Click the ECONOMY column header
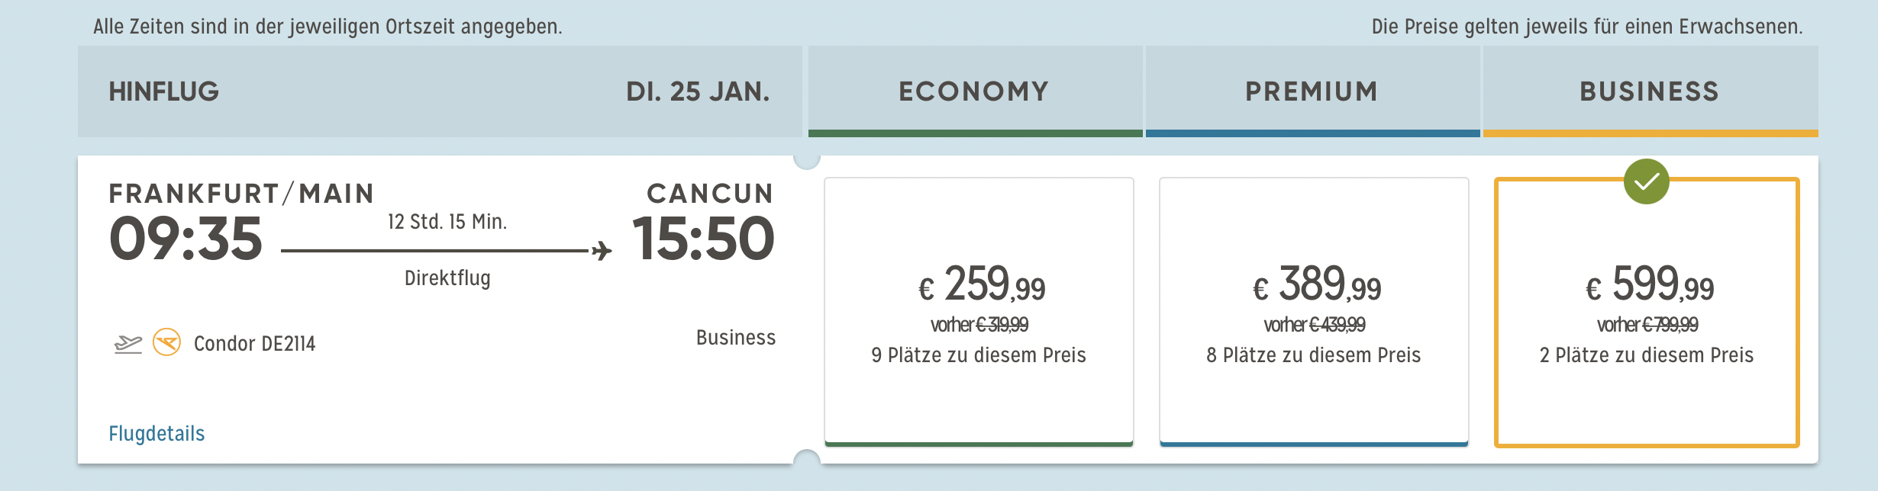Viewport: 1878px width, 491px height. (x=974, y=91)
